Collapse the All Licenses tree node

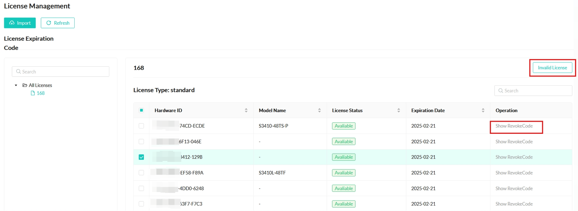[16, 85]
